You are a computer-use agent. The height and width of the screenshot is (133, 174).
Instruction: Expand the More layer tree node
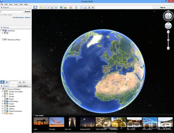click(x=2, y=113)
